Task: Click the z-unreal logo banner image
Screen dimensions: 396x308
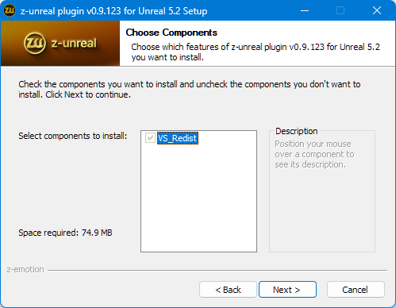Action: point(60,44)
